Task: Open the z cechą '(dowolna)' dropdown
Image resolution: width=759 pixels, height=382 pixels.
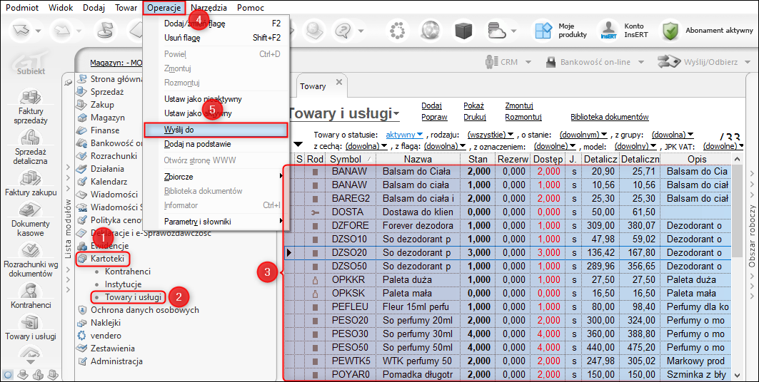Action: (x=366, y=146)
